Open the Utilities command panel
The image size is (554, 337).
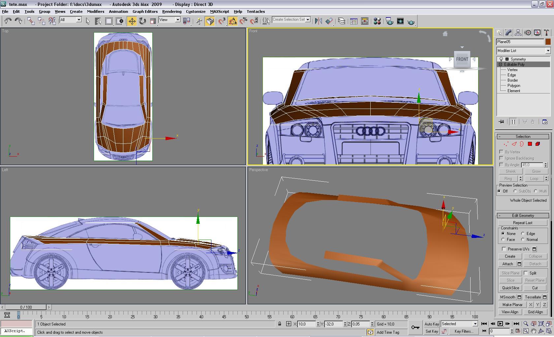click(x=546, y=33)
